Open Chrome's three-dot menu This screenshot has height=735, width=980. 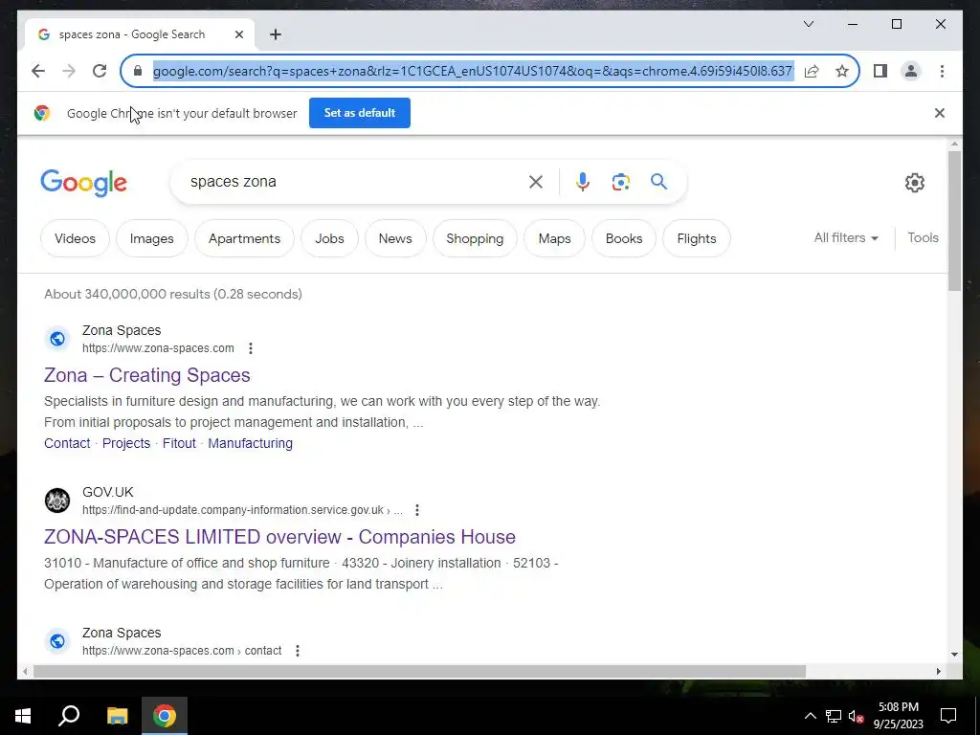942,71
